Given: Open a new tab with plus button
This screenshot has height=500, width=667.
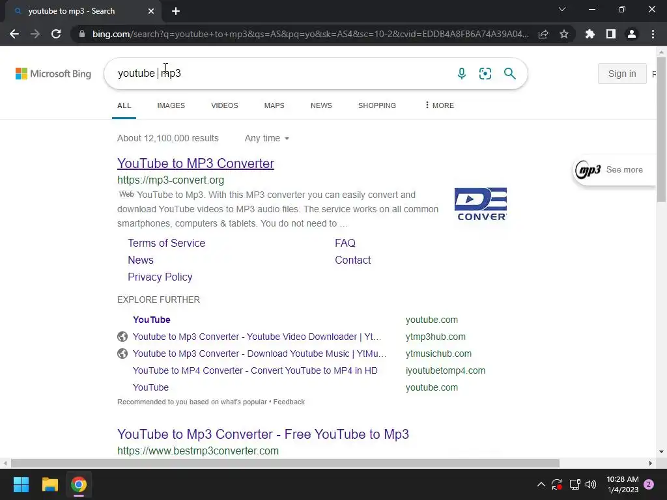Looking at the screenshot, I should pyautogui.click(x=176, y=11).
